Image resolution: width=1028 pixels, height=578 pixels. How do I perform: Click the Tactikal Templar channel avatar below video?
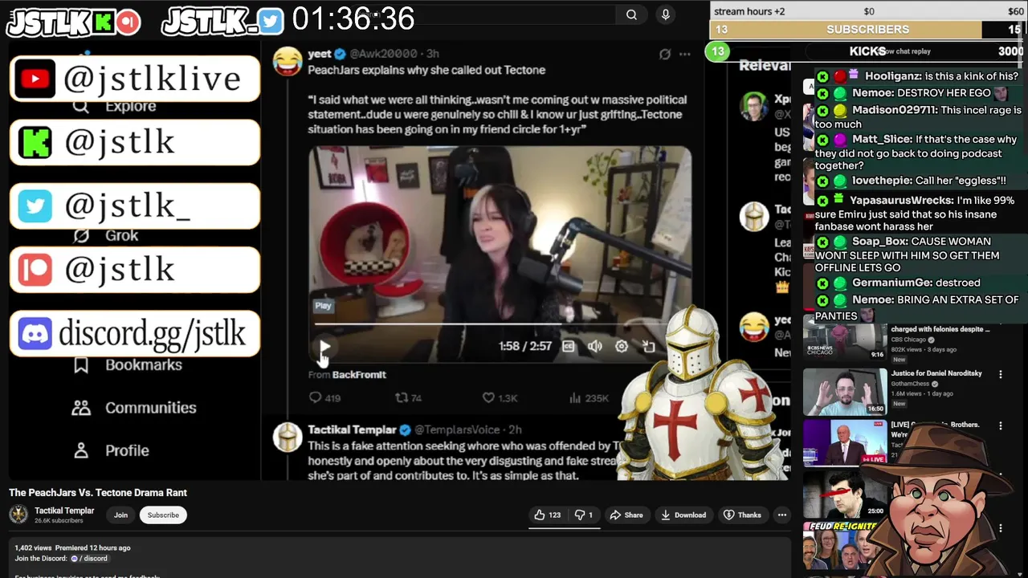point(18,515)
